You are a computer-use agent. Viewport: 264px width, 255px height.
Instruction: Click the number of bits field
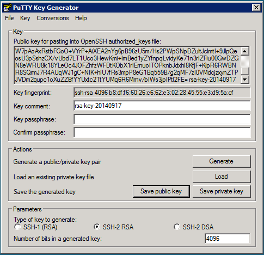pos(228,239)
